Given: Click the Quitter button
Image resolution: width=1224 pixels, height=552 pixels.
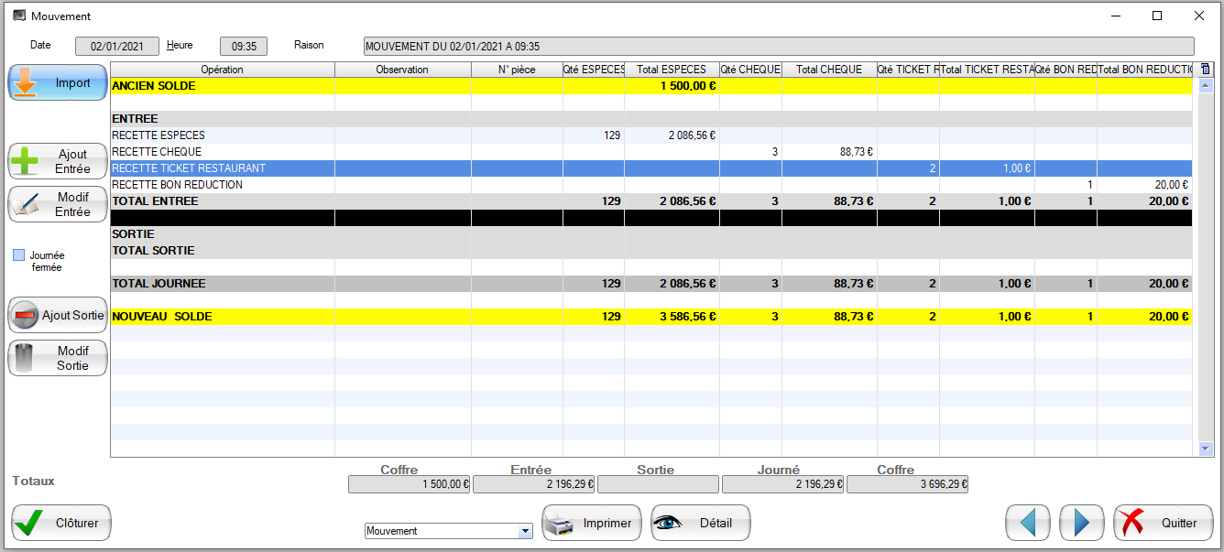Looking at the screenshot, I should pyautogui.click(x=1162, y=523).
